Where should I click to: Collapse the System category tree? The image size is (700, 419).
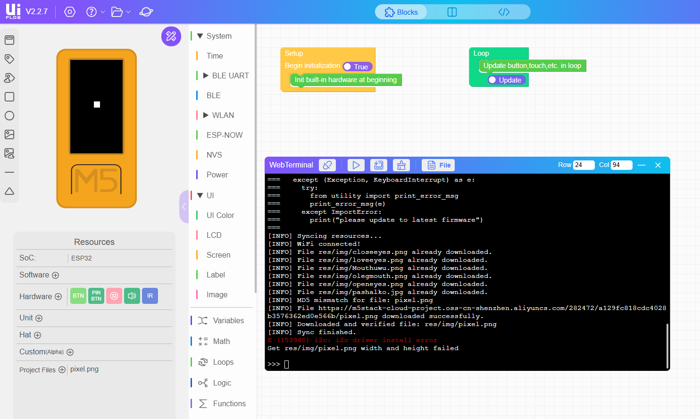pyautogui.click(x=200, y=36)
